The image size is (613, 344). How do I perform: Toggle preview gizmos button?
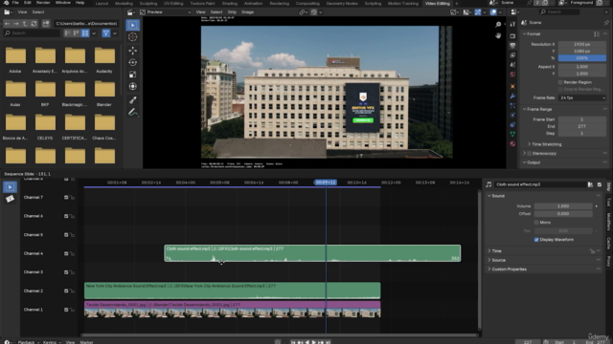click(478, 12)
